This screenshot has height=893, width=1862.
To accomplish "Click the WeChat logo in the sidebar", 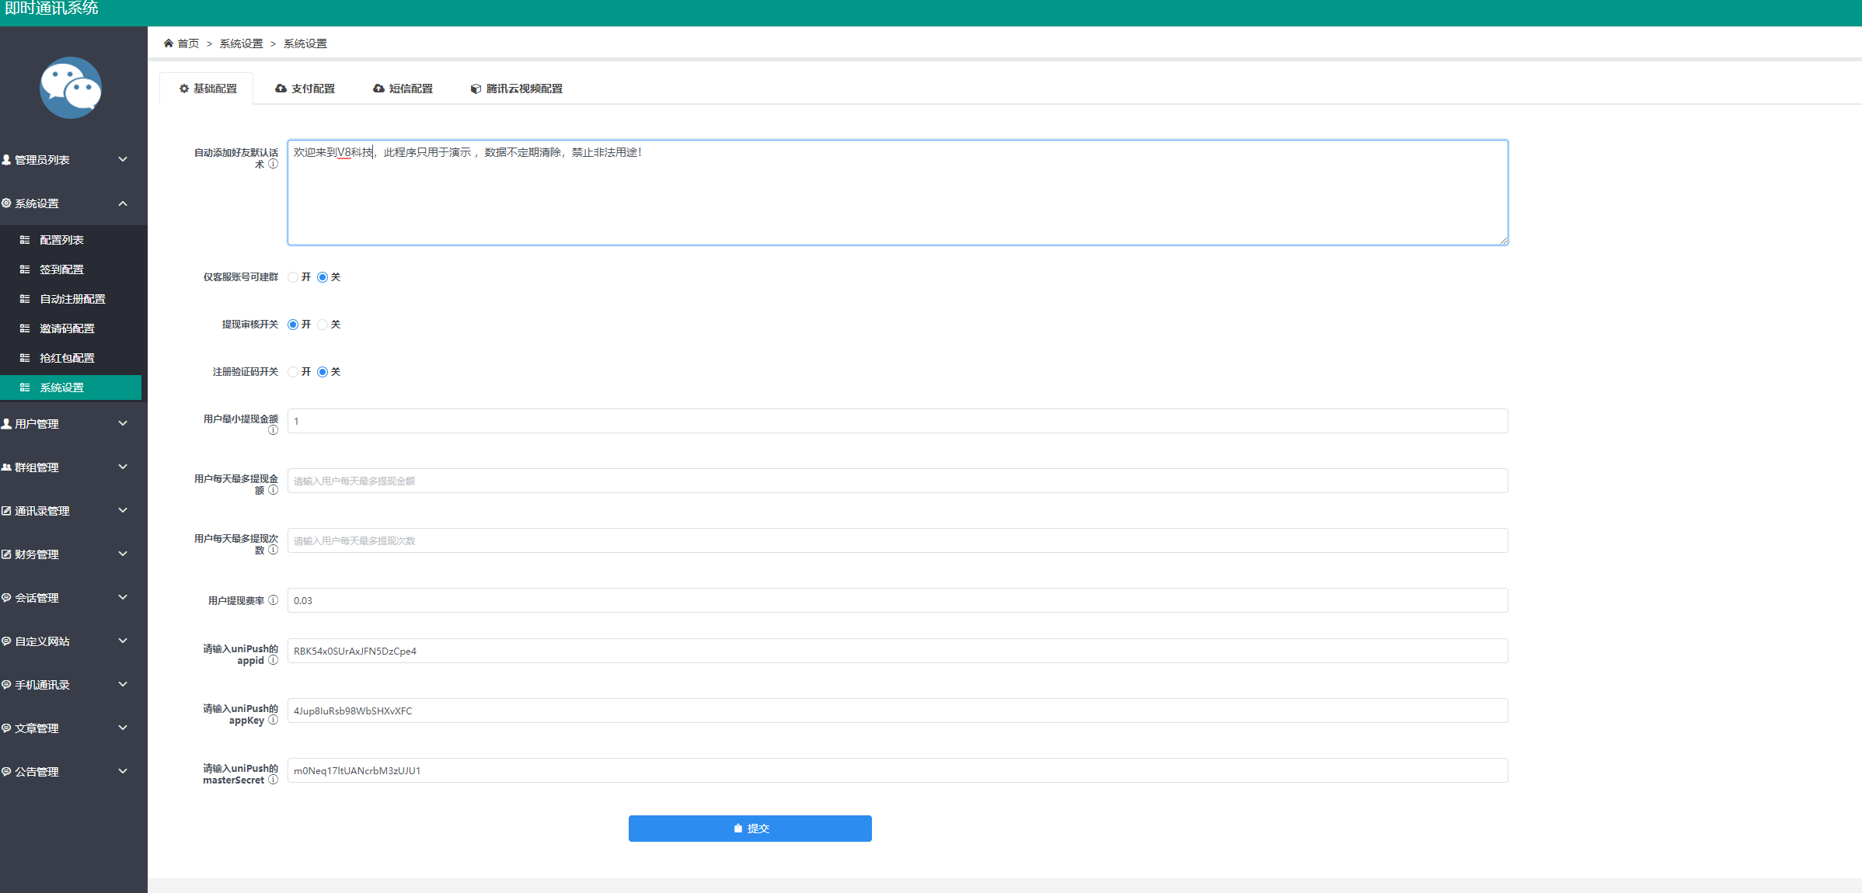I will [71, 87].
